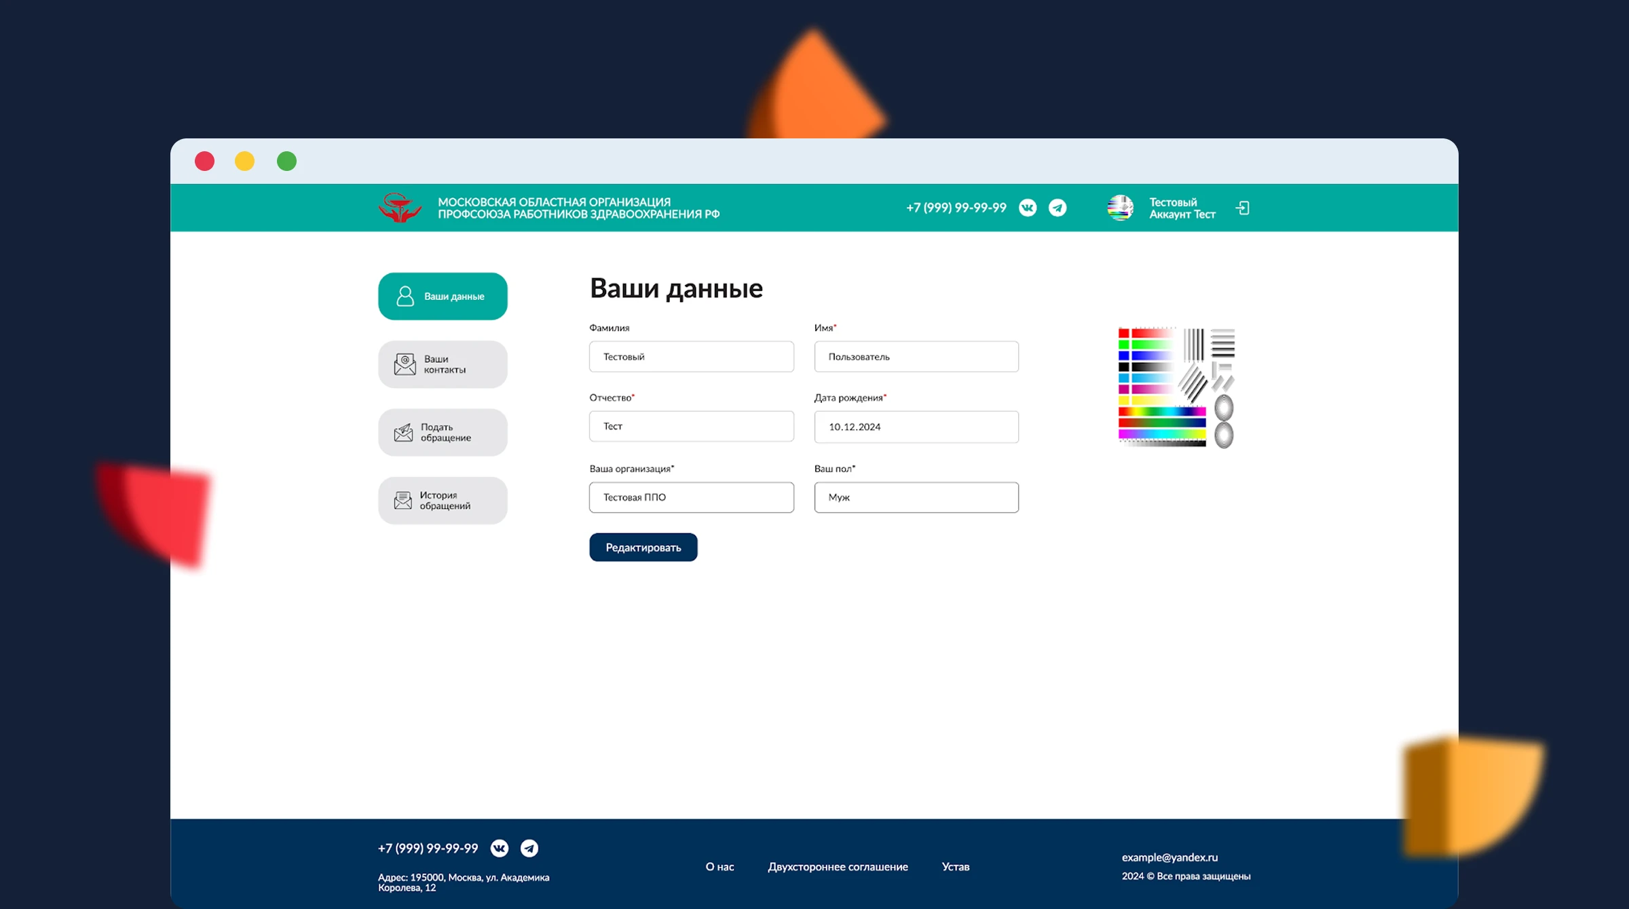The width and height of the screenshot is (1629, 909).
Task: Click the organization logo emblem
Action: coord(400,208)
